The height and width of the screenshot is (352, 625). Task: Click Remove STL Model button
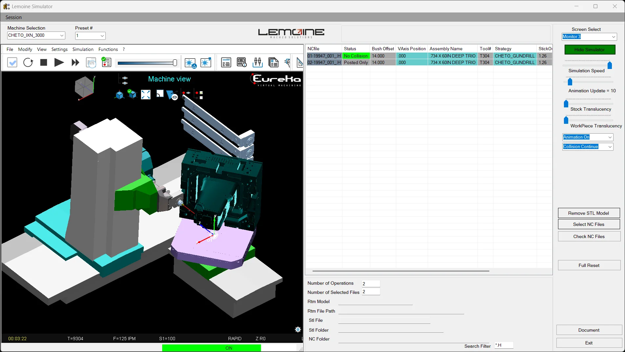(589, 213)
